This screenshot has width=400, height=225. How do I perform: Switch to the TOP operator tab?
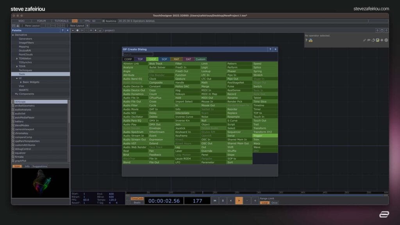(140, 59)
